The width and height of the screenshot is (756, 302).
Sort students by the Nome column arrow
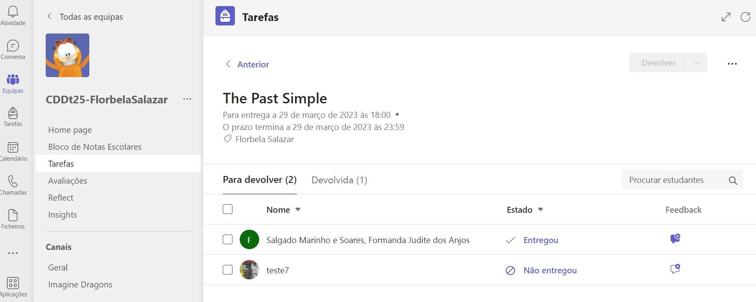298,210
